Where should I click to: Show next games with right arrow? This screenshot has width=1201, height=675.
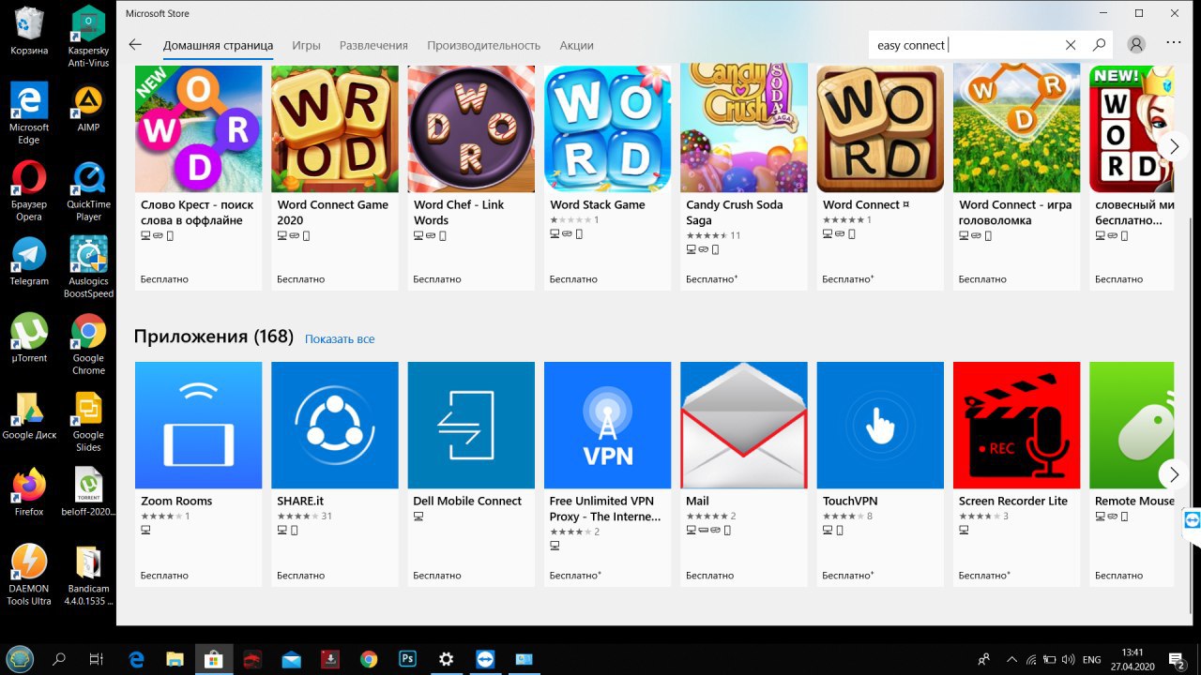(x=1174, y=146)
